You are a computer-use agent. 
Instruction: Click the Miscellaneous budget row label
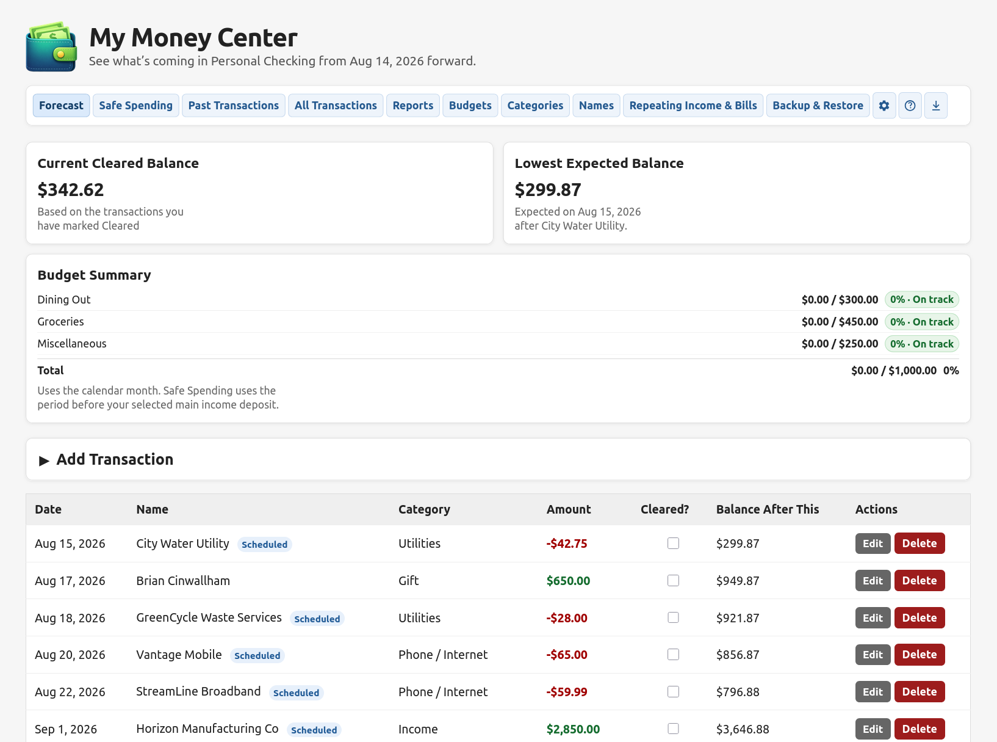(72, 344)
